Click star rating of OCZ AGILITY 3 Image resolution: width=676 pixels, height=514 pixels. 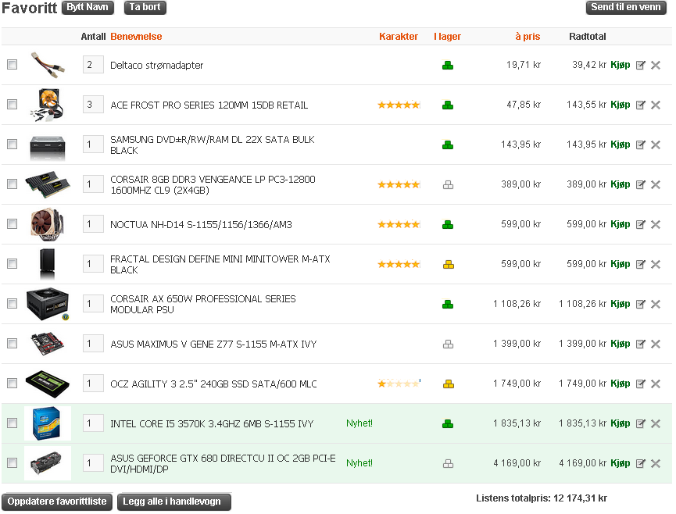coord(399,384)
